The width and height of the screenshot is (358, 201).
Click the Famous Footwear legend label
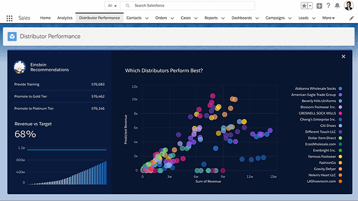pos(322,156)
